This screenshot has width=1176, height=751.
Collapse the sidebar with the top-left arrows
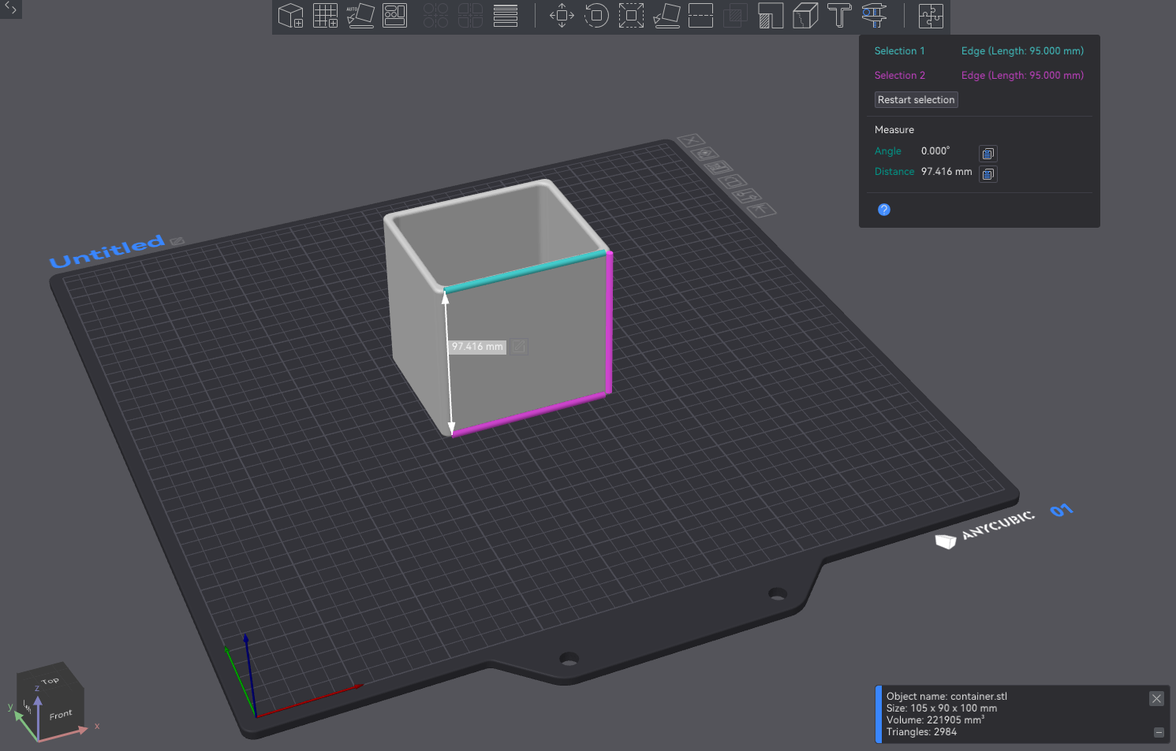[10, 9]
